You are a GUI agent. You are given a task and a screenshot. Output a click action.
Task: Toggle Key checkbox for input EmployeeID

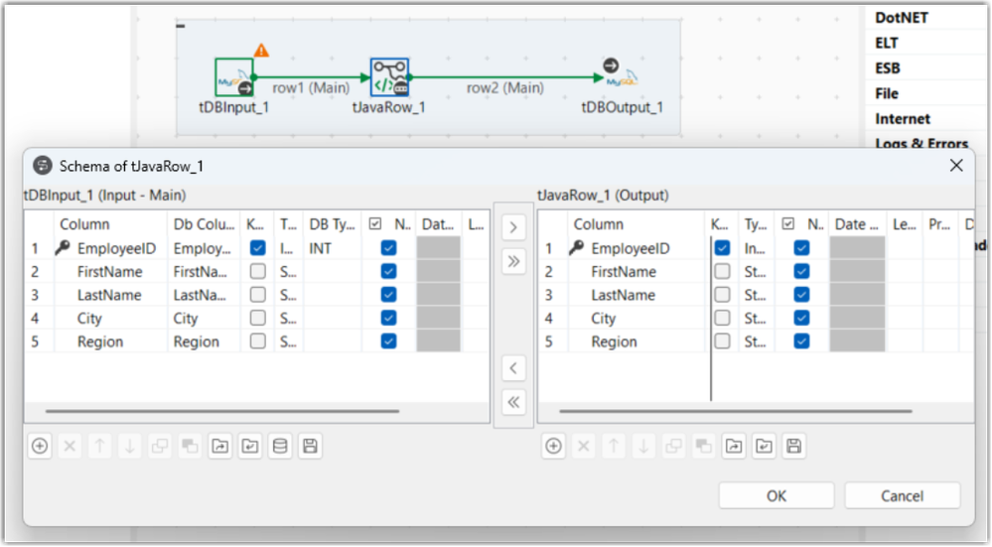tap(257, 248)
